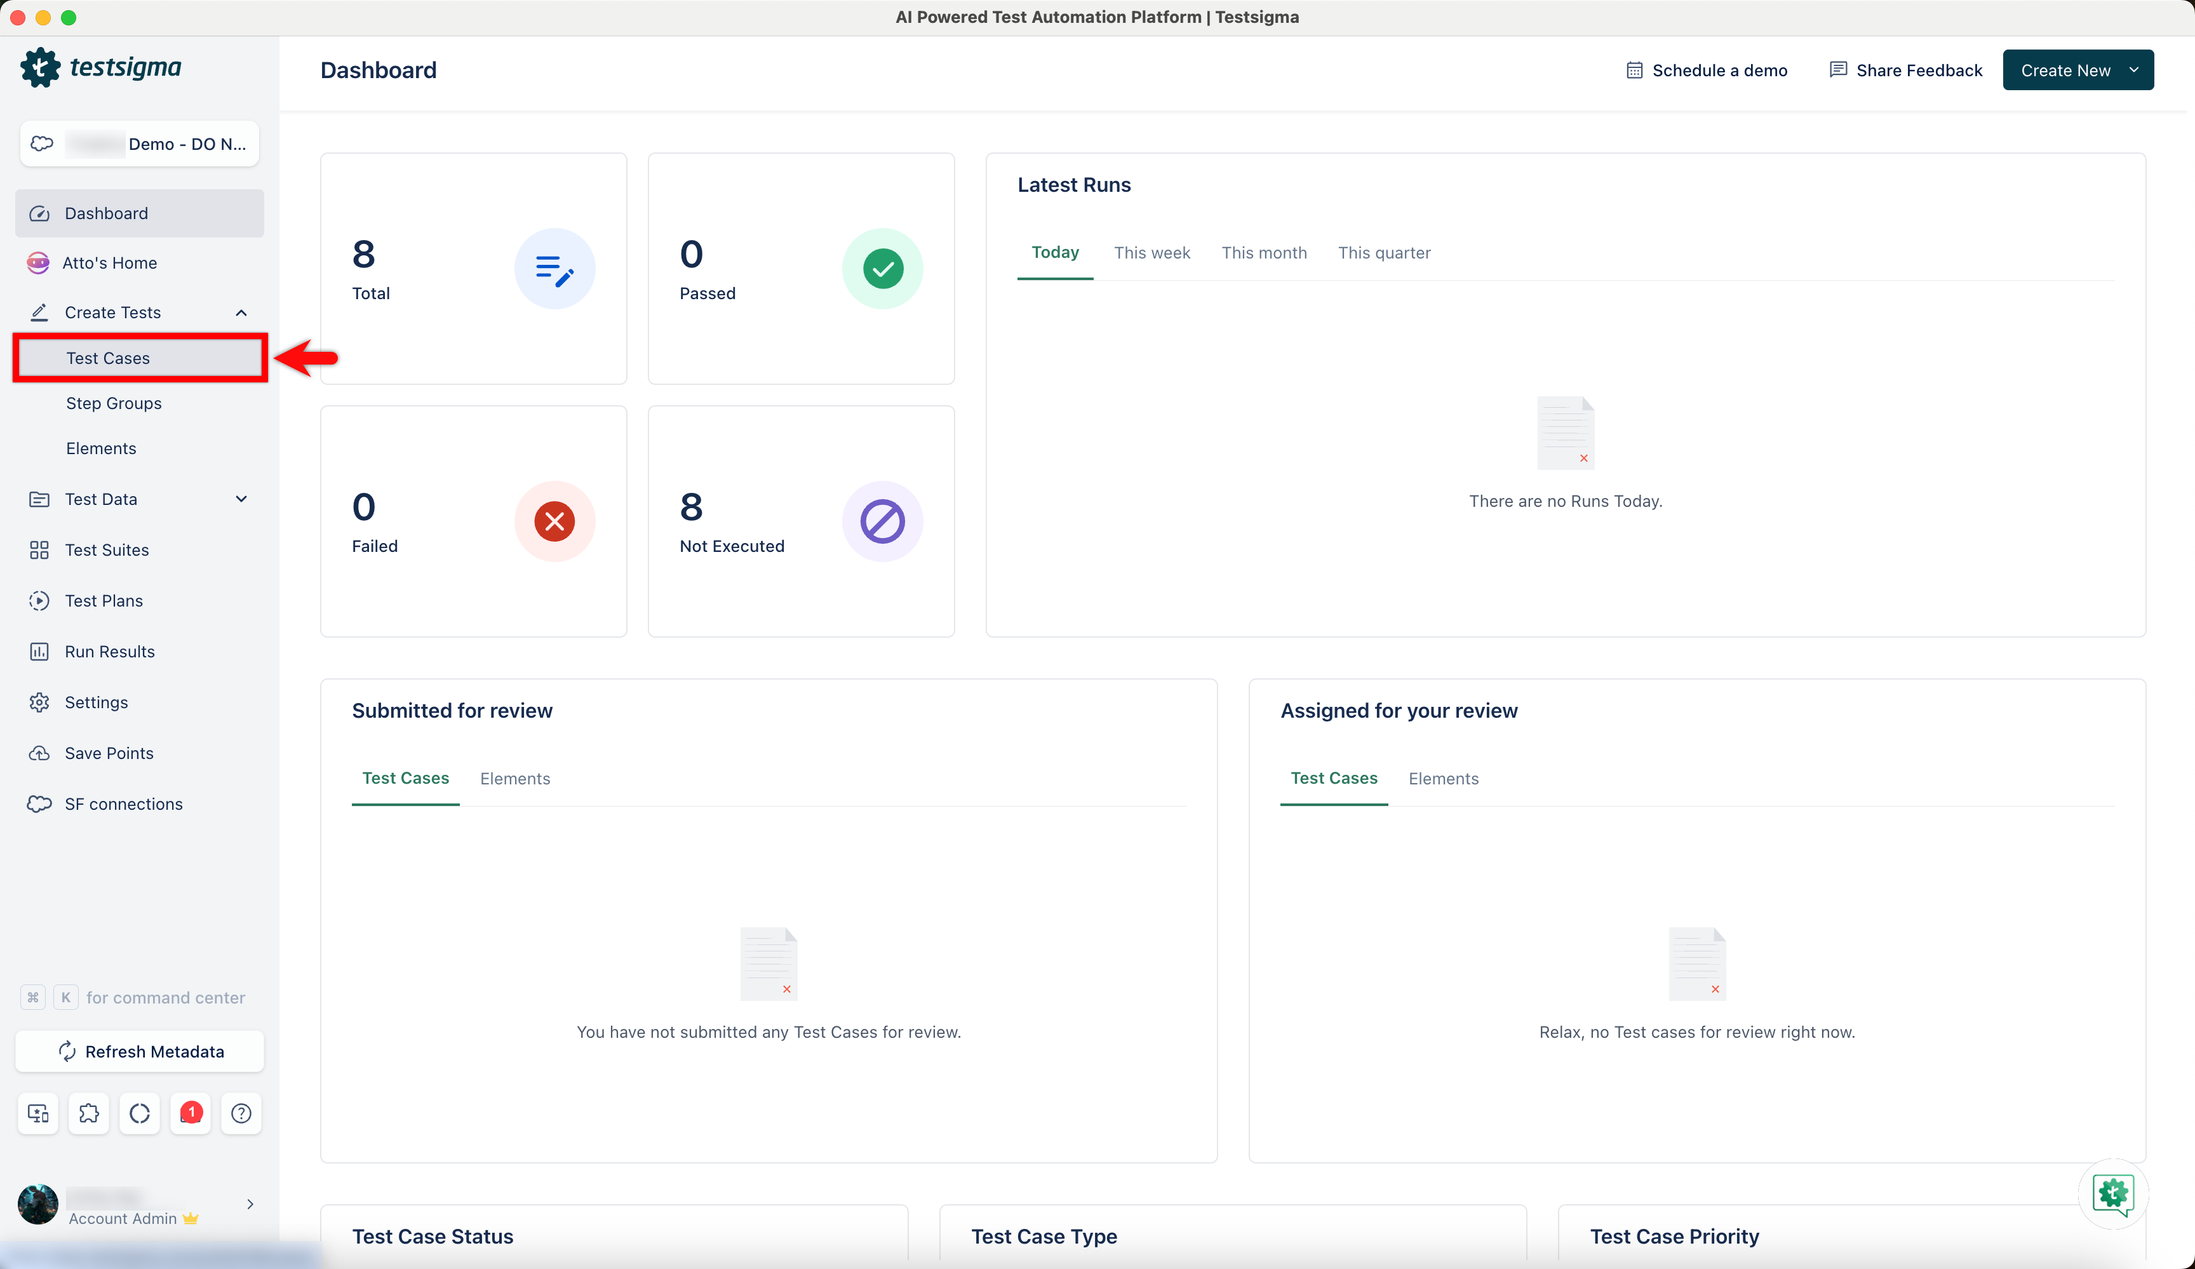Screen dimensions: 2195x1269
Task: Click the '8' Not Executed count
Action: (x=692, y=507)
